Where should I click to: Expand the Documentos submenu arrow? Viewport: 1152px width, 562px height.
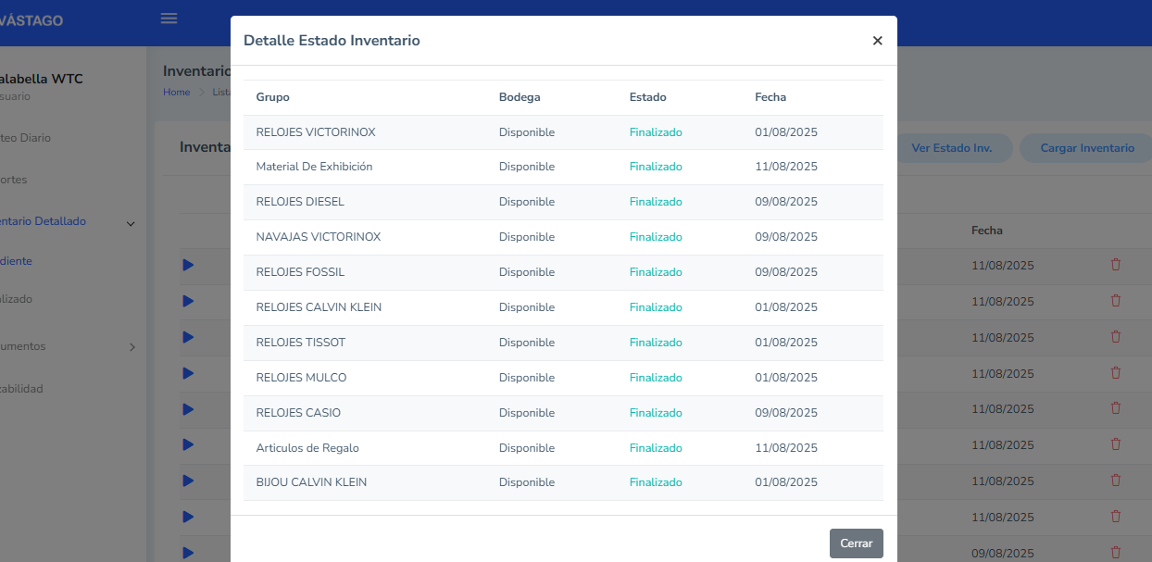pyautogui.click(x=131, y=347)
